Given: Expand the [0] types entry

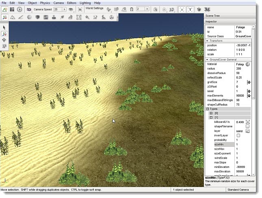Looking at the screenshot, I should point(212,113).
